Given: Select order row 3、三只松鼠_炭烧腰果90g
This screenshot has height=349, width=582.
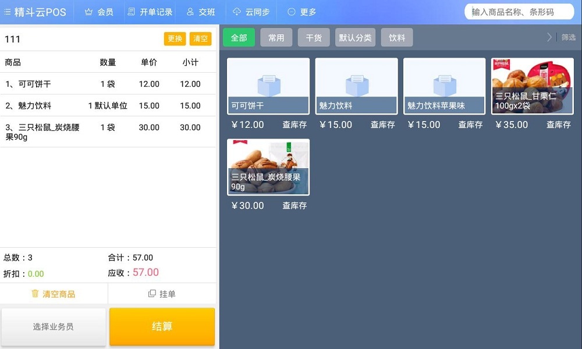Looking at the screenshot, I should (x=108, y=131).
